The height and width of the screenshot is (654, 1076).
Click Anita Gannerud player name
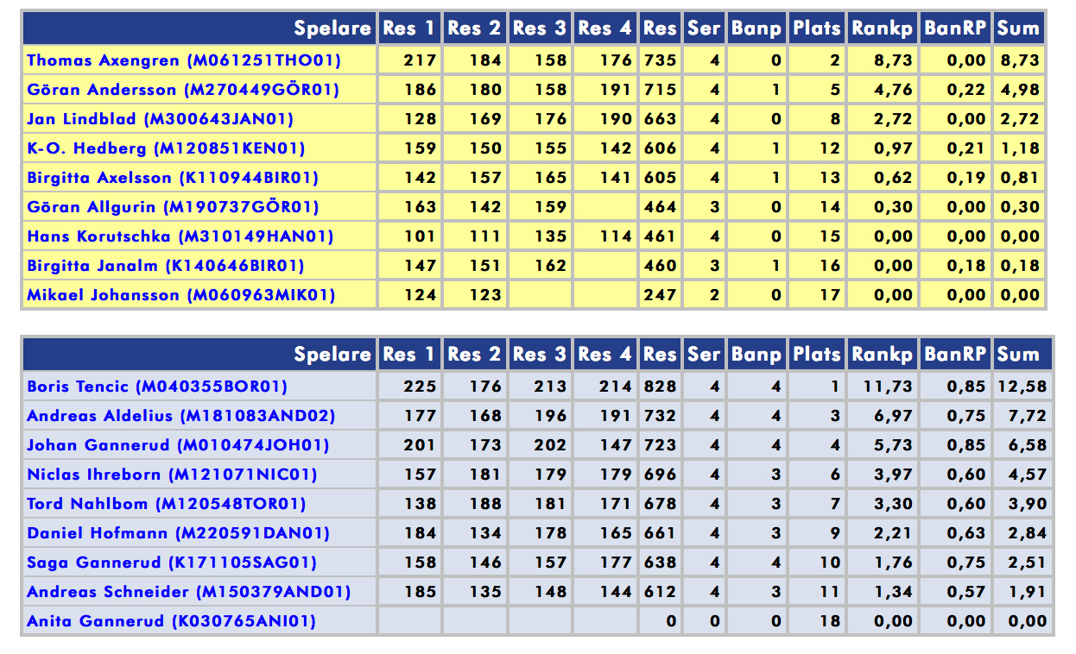(171, 621)
